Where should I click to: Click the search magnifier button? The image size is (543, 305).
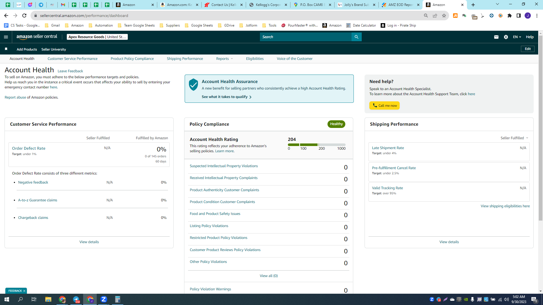tap(356, 37)
